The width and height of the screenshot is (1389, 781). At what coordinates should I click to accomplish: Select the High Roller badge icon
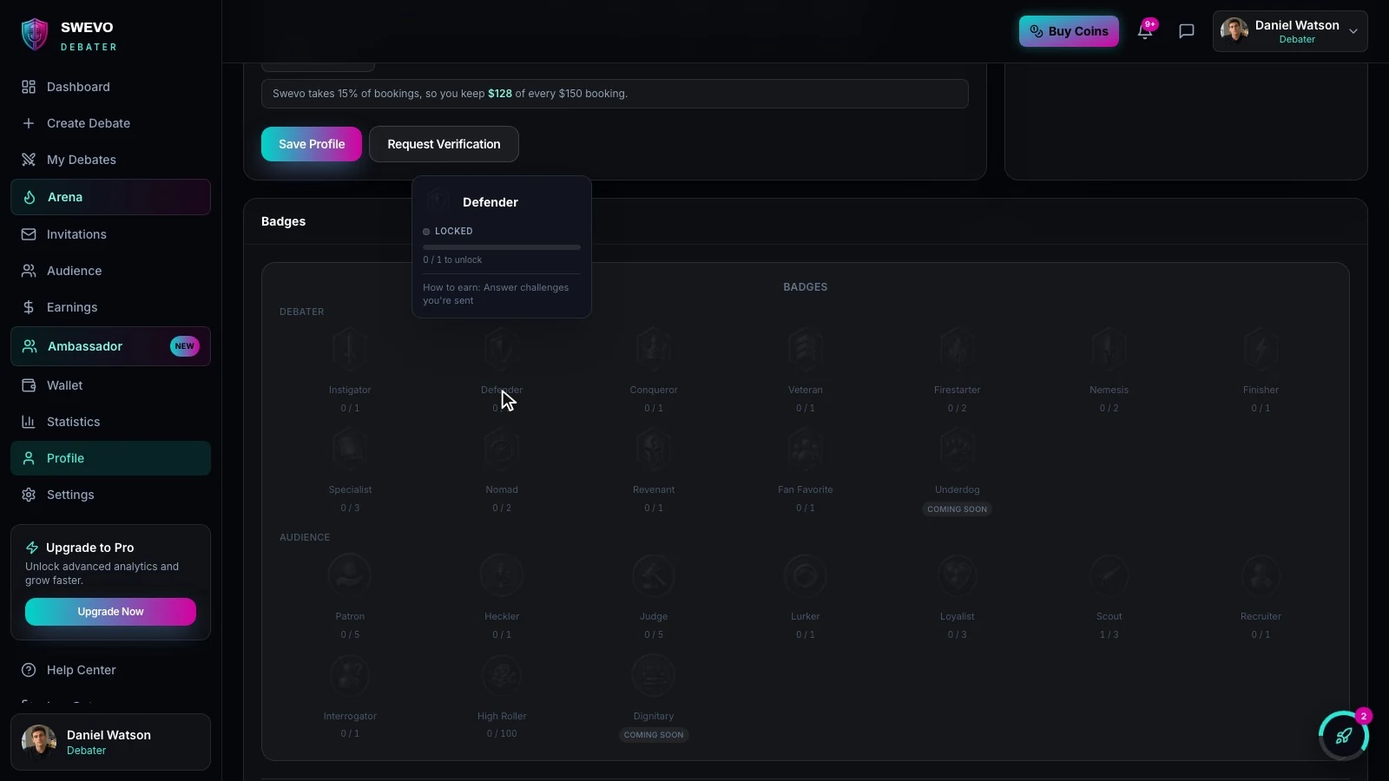point(502,675)
